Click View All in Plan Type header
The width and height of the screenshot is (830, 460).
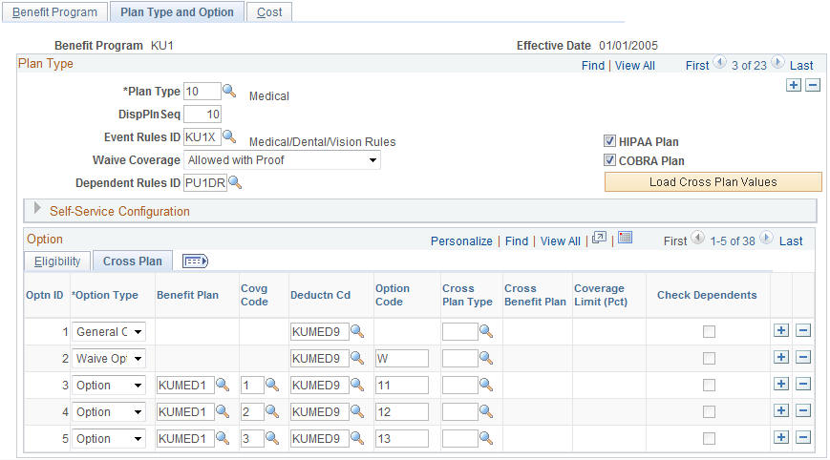(x=634, y=66)
